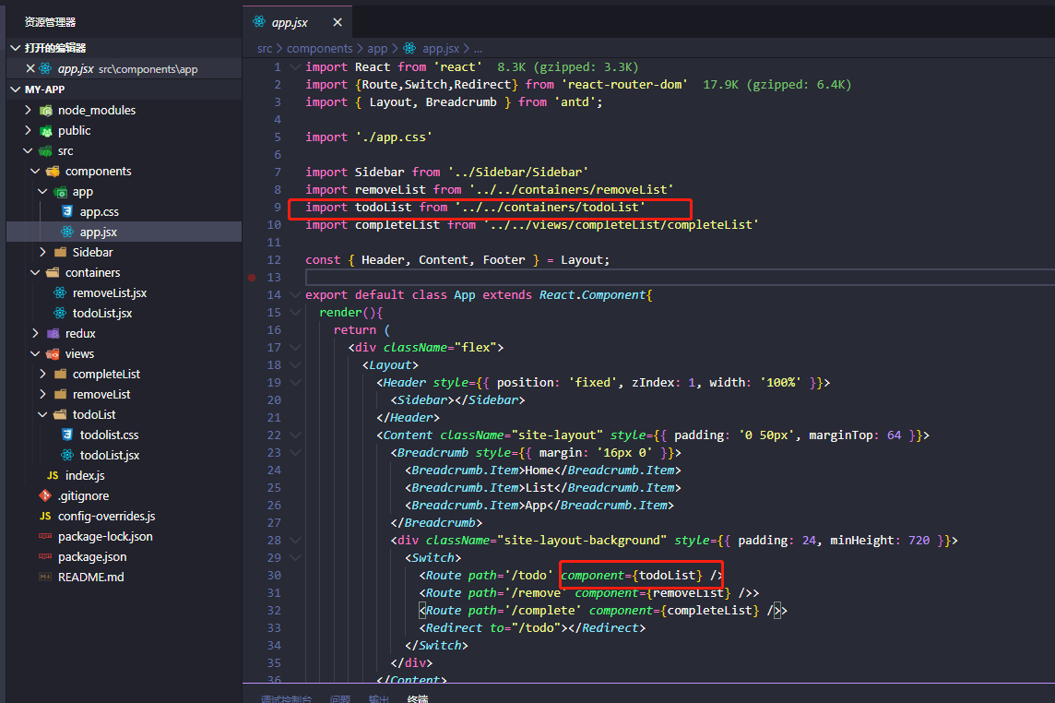The height and width of the screenshot is (703, 1055).
Task: Toggle the breakpoint on line 13
Action: (252, 278)
